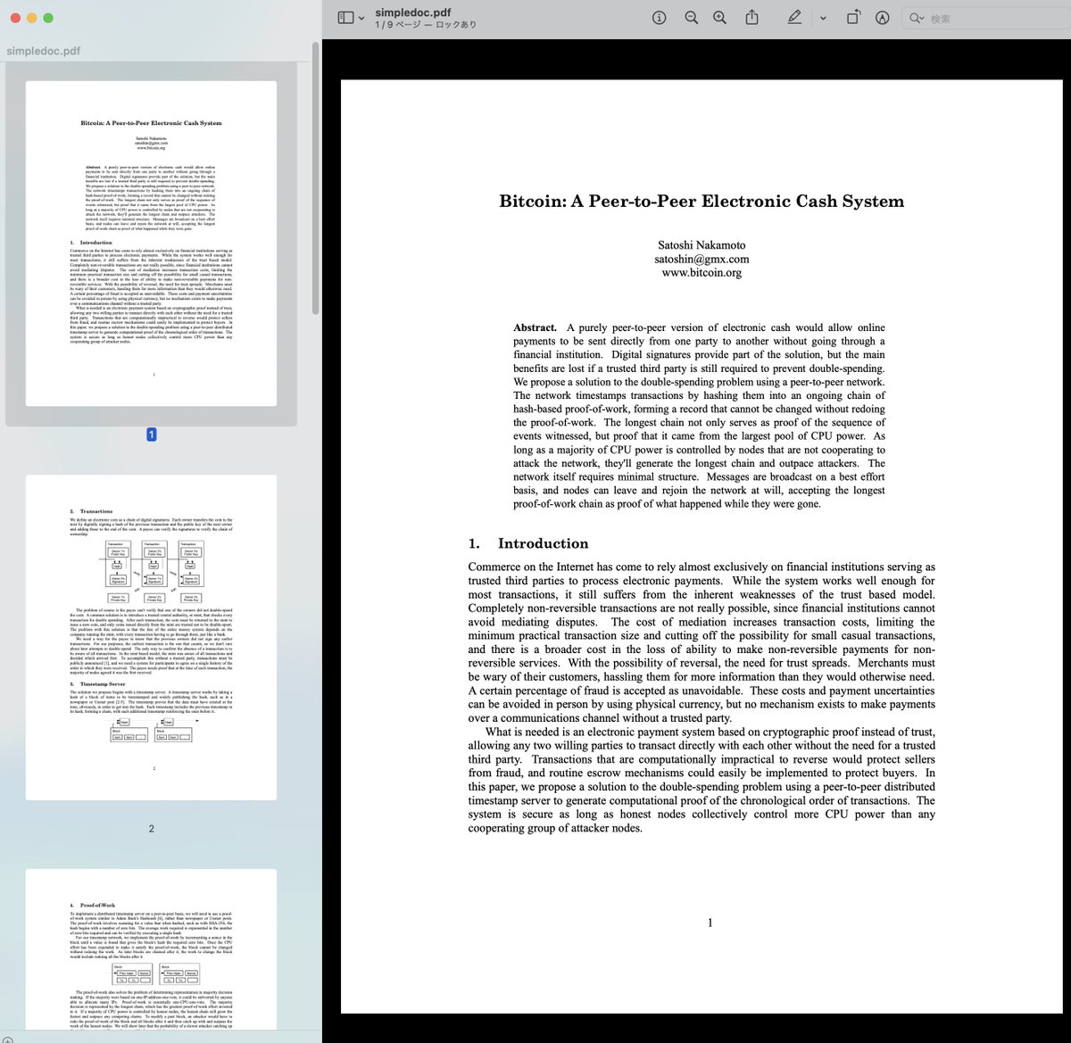Click the '1. Introduction' heading
This screenshot has height=1043, width=1071.
(x=528, y=543)
